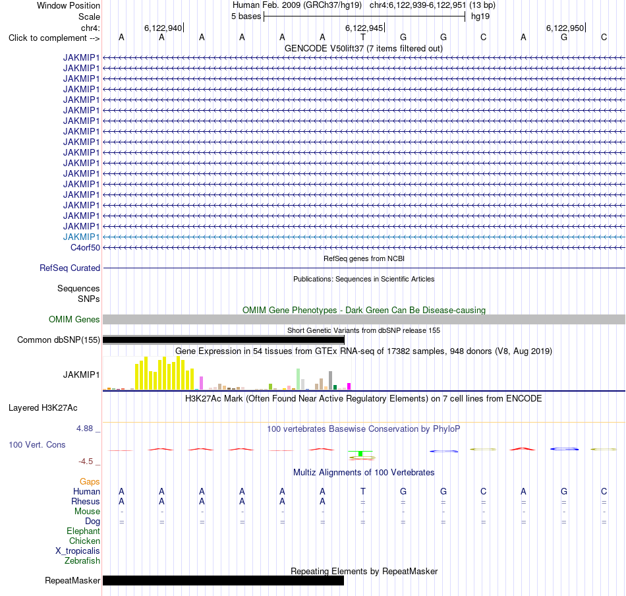Click the Rhesus species label
This screenshot has height=596, width=626.
click(86, 501)
